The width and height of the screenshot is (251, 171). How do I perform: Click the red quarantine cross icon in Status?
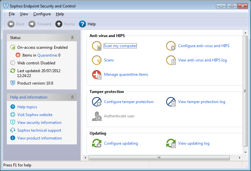[18, 55]
